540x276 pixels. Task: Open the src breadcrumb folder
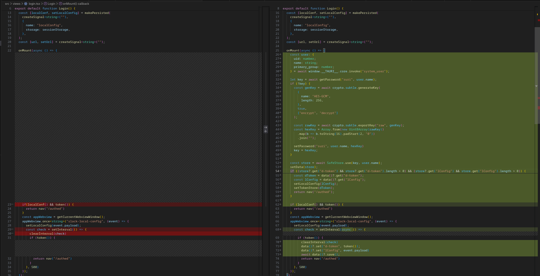7,4
